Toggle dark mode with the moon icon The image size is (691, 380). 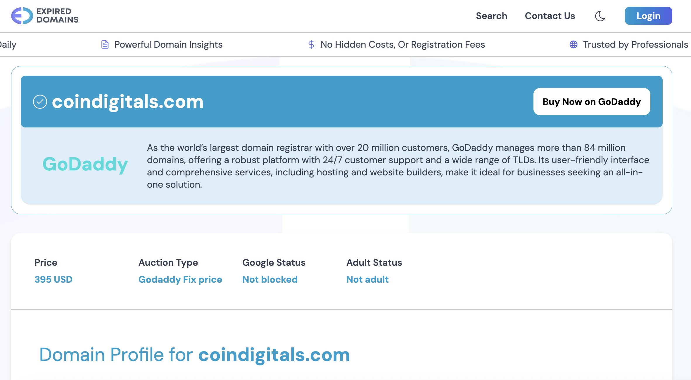(x=600, y=16)
